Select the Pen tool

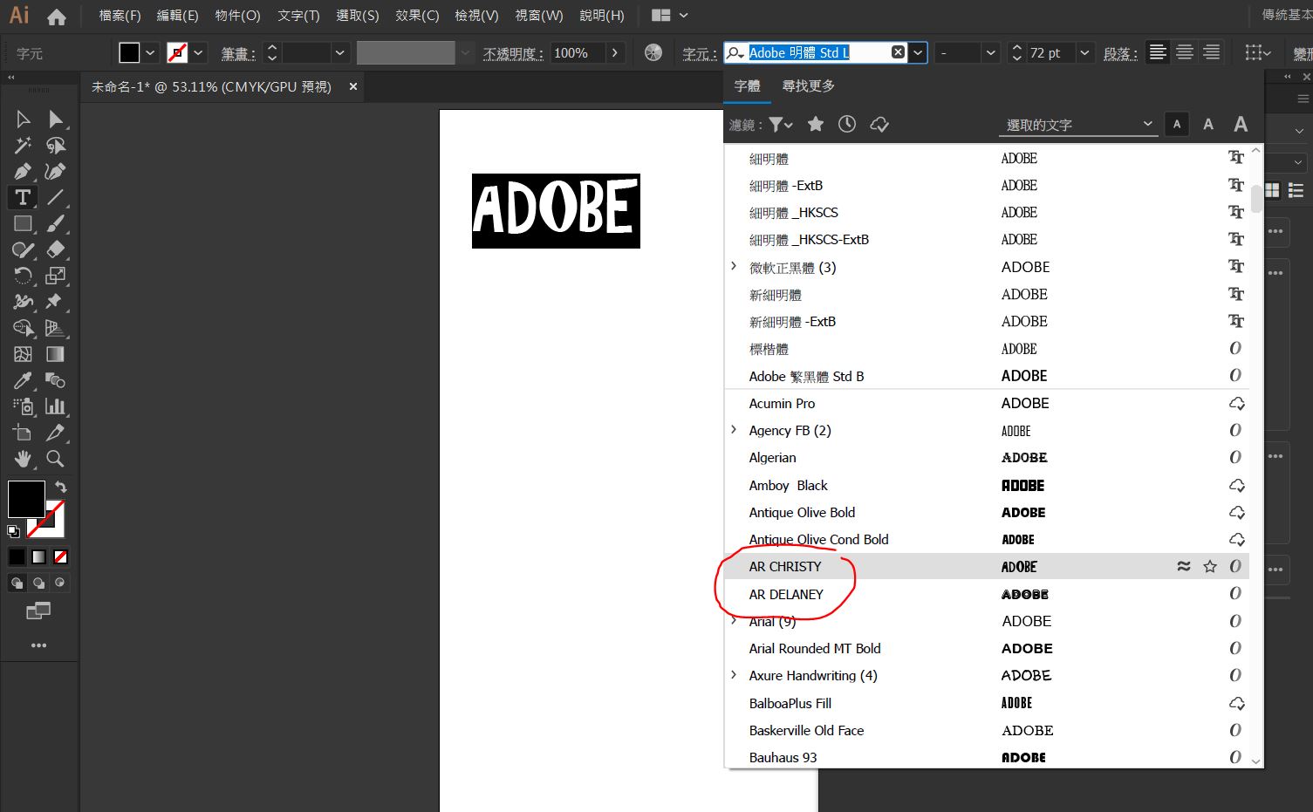24,172
